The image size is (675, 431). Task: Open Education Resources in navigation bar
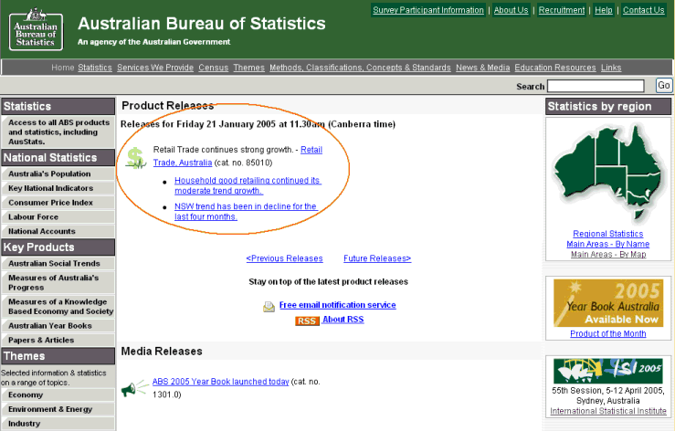coord(555,68)
